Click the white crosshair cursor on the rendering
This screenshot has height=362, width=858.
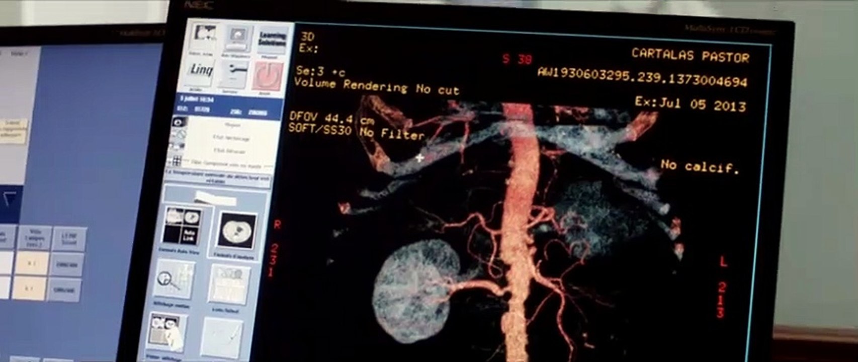point(419,158)
